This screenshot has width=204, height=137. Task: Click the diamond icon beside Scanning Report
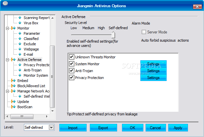20,18
